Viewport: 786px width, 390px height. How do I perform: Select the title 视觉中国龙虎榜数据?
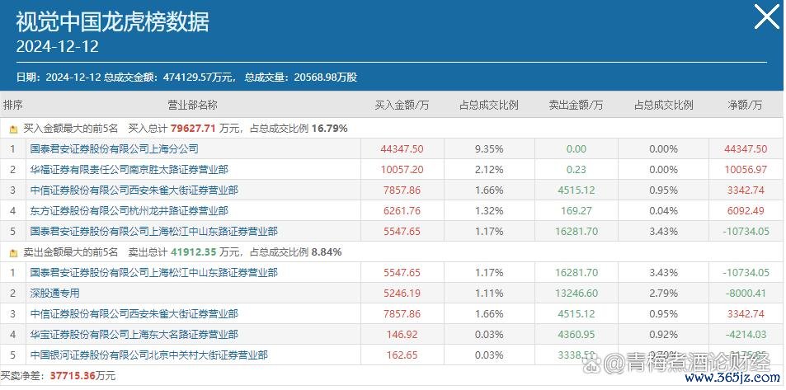[x=113, y=22]
